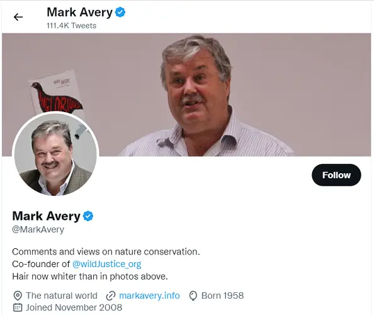Click the bio line about nature conservation
Viewport: 374px width, 315px height.
(x=106, y=251)
